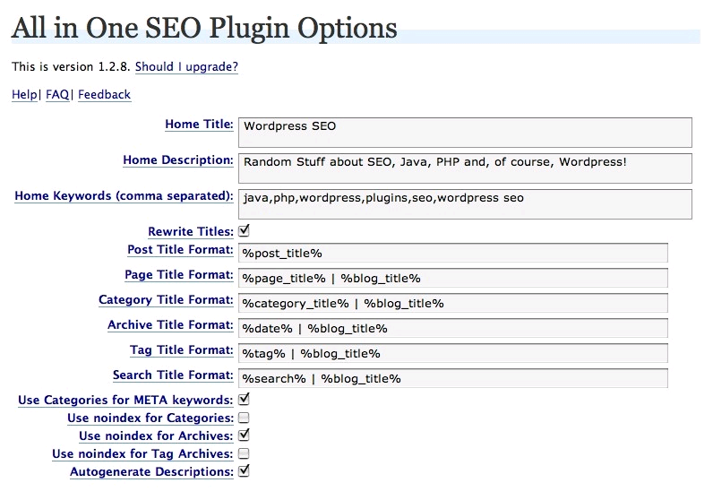Click the Category Title Format field
The height and width of the screenshot is (500, 713).
point(452,303)
